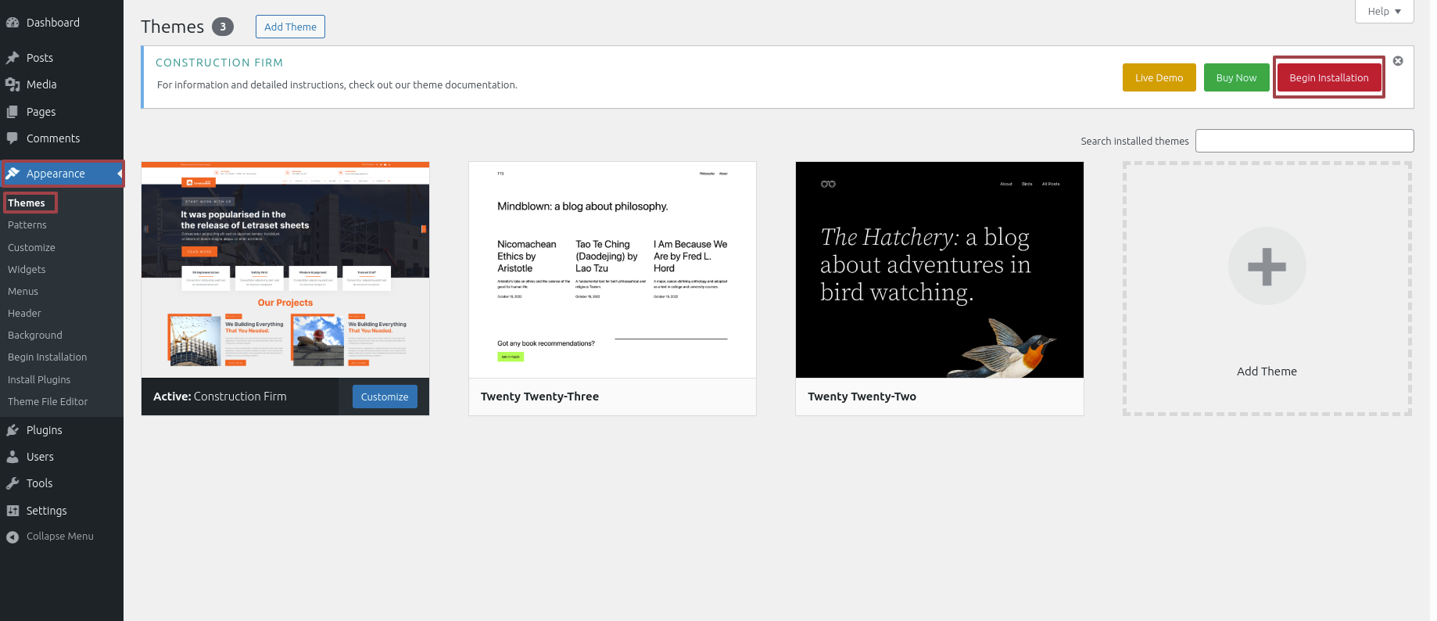Open Pages menu item

point(62,112)
